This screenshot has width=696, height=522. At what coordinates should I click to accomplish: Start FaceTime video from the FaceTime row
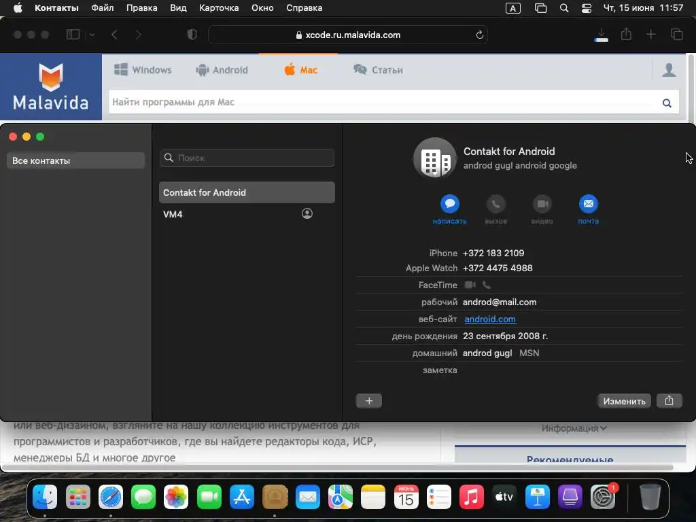[470, 285]
